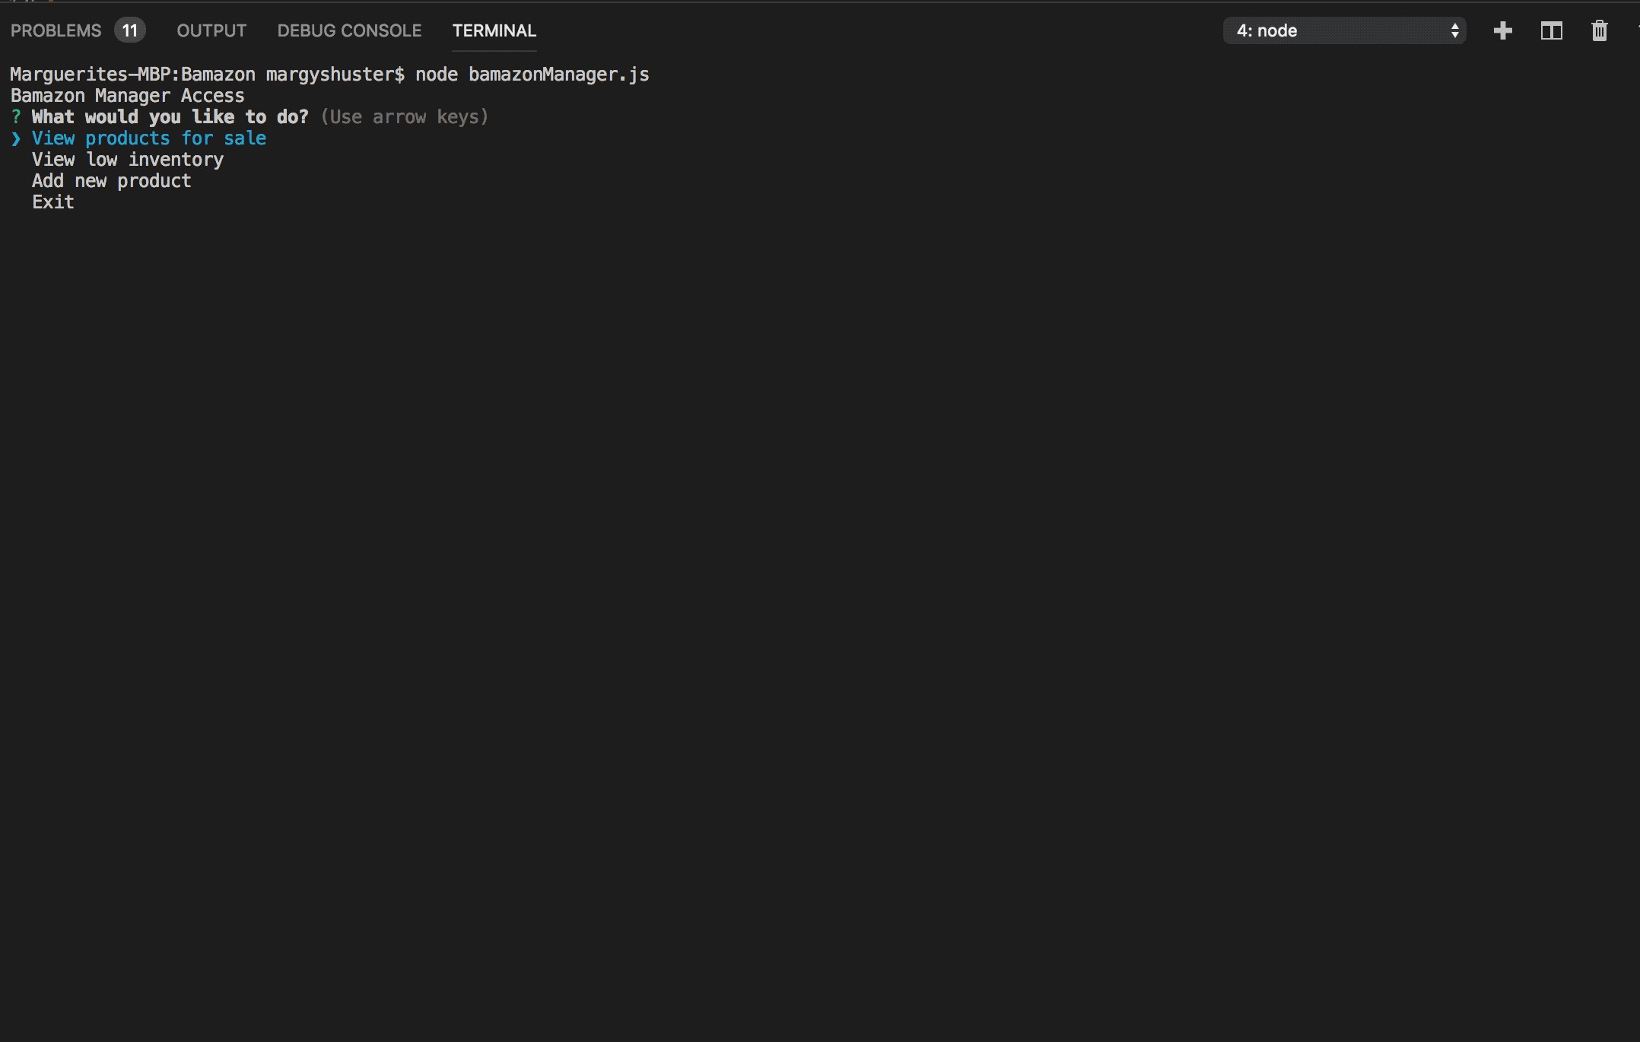
Task: Choose 'View low inventory' option
Action: point(128,160)
